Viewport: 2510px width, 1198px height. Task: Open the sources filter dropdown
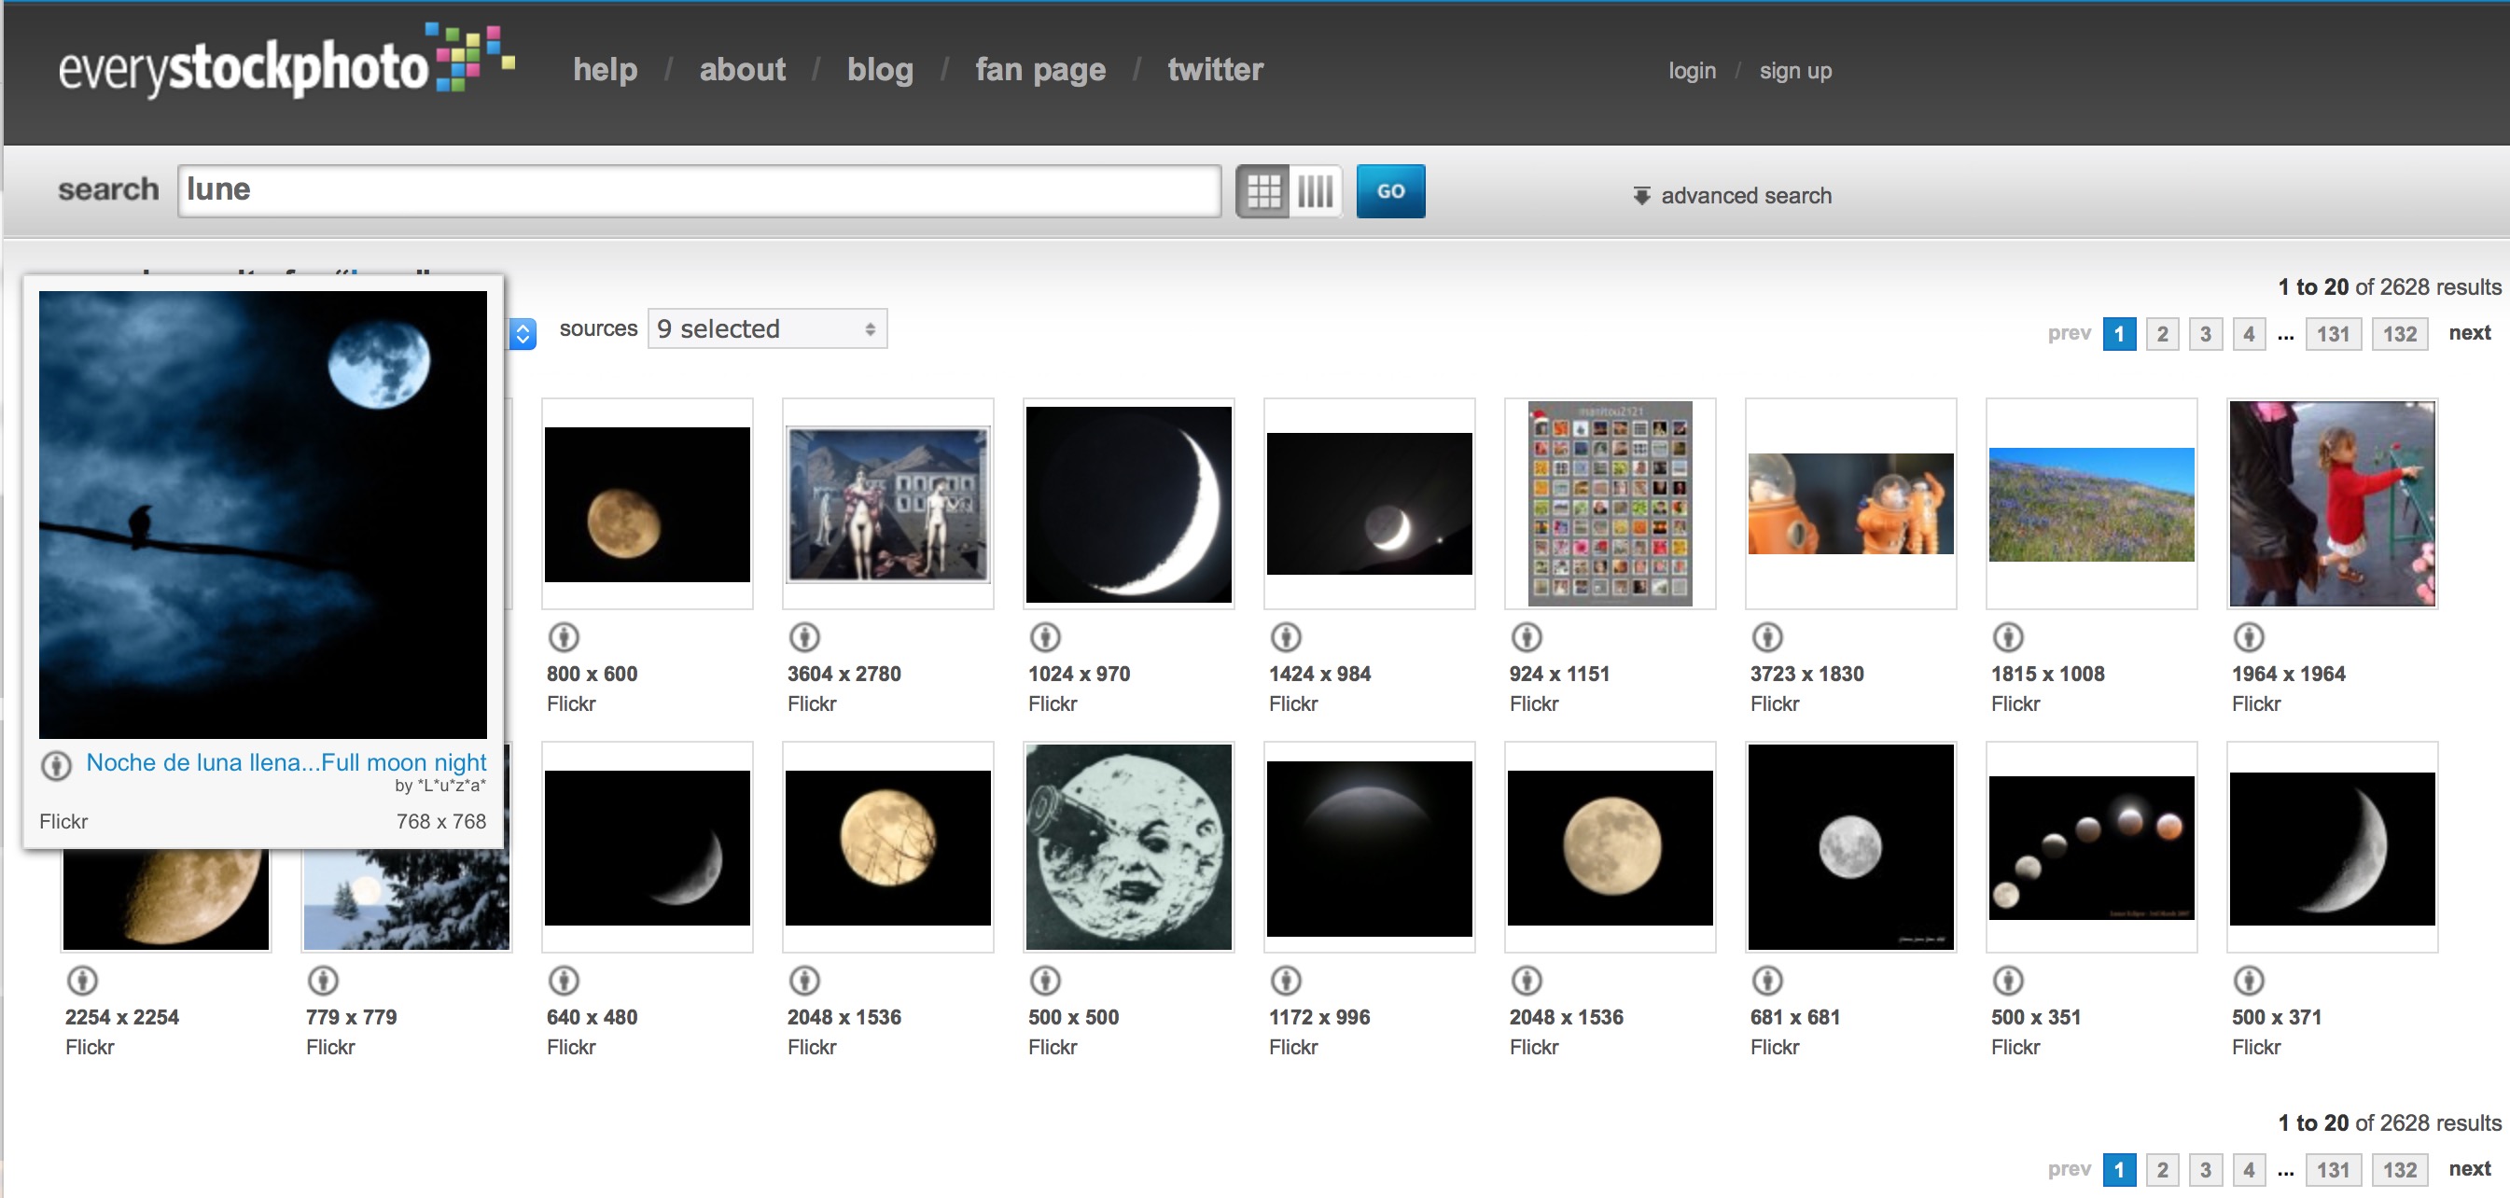[x=763, y=328]
